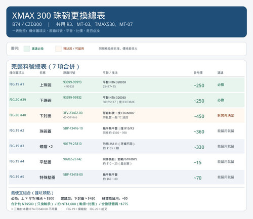253x219 pixels.
Task: Click part number 3FV-23462-00
Action: pyautogui.click(x=73, y=113)
